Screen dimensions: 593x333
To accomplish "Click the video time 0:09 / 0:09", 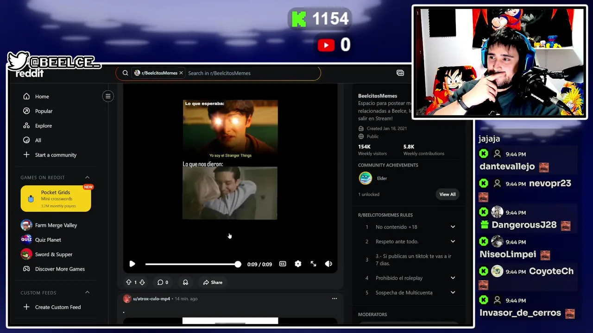I will click(259, 264).
